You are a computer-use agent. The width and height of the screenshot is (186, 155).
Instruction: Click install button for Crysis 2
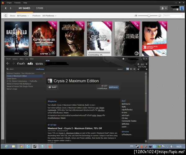coord(53,87)
